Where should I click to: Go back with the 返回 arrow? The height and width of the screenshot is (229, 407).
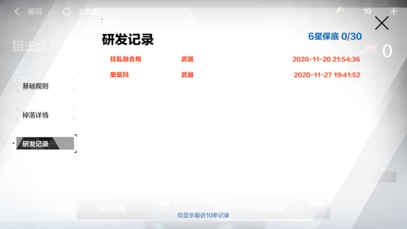(17, 11)
